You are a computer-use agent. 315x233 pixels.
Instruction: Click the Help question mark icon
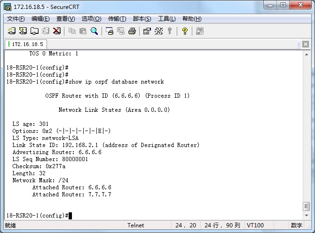185,31
